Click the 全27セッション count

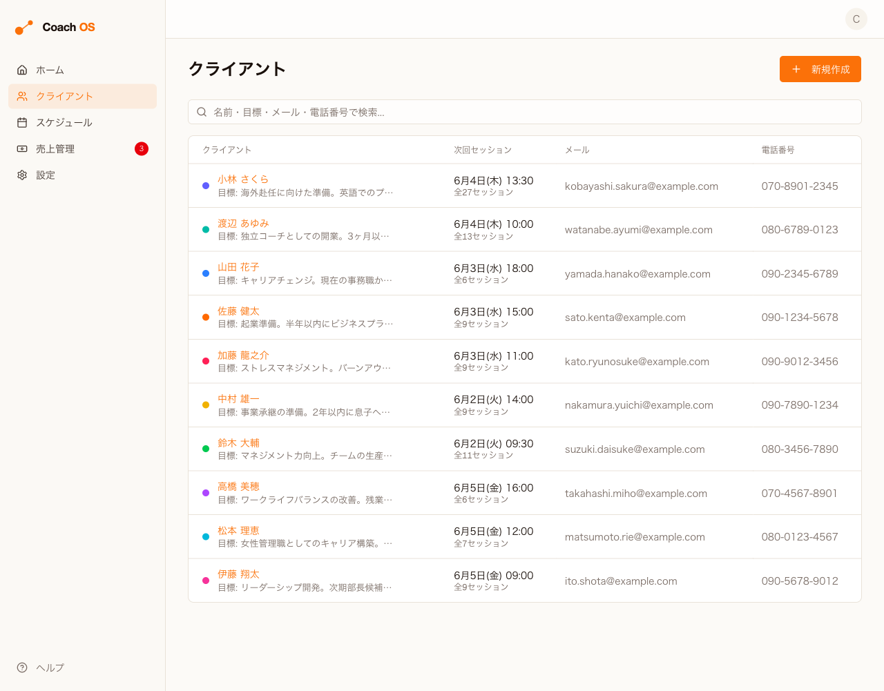pyautogui.click(x=483, y=193)
